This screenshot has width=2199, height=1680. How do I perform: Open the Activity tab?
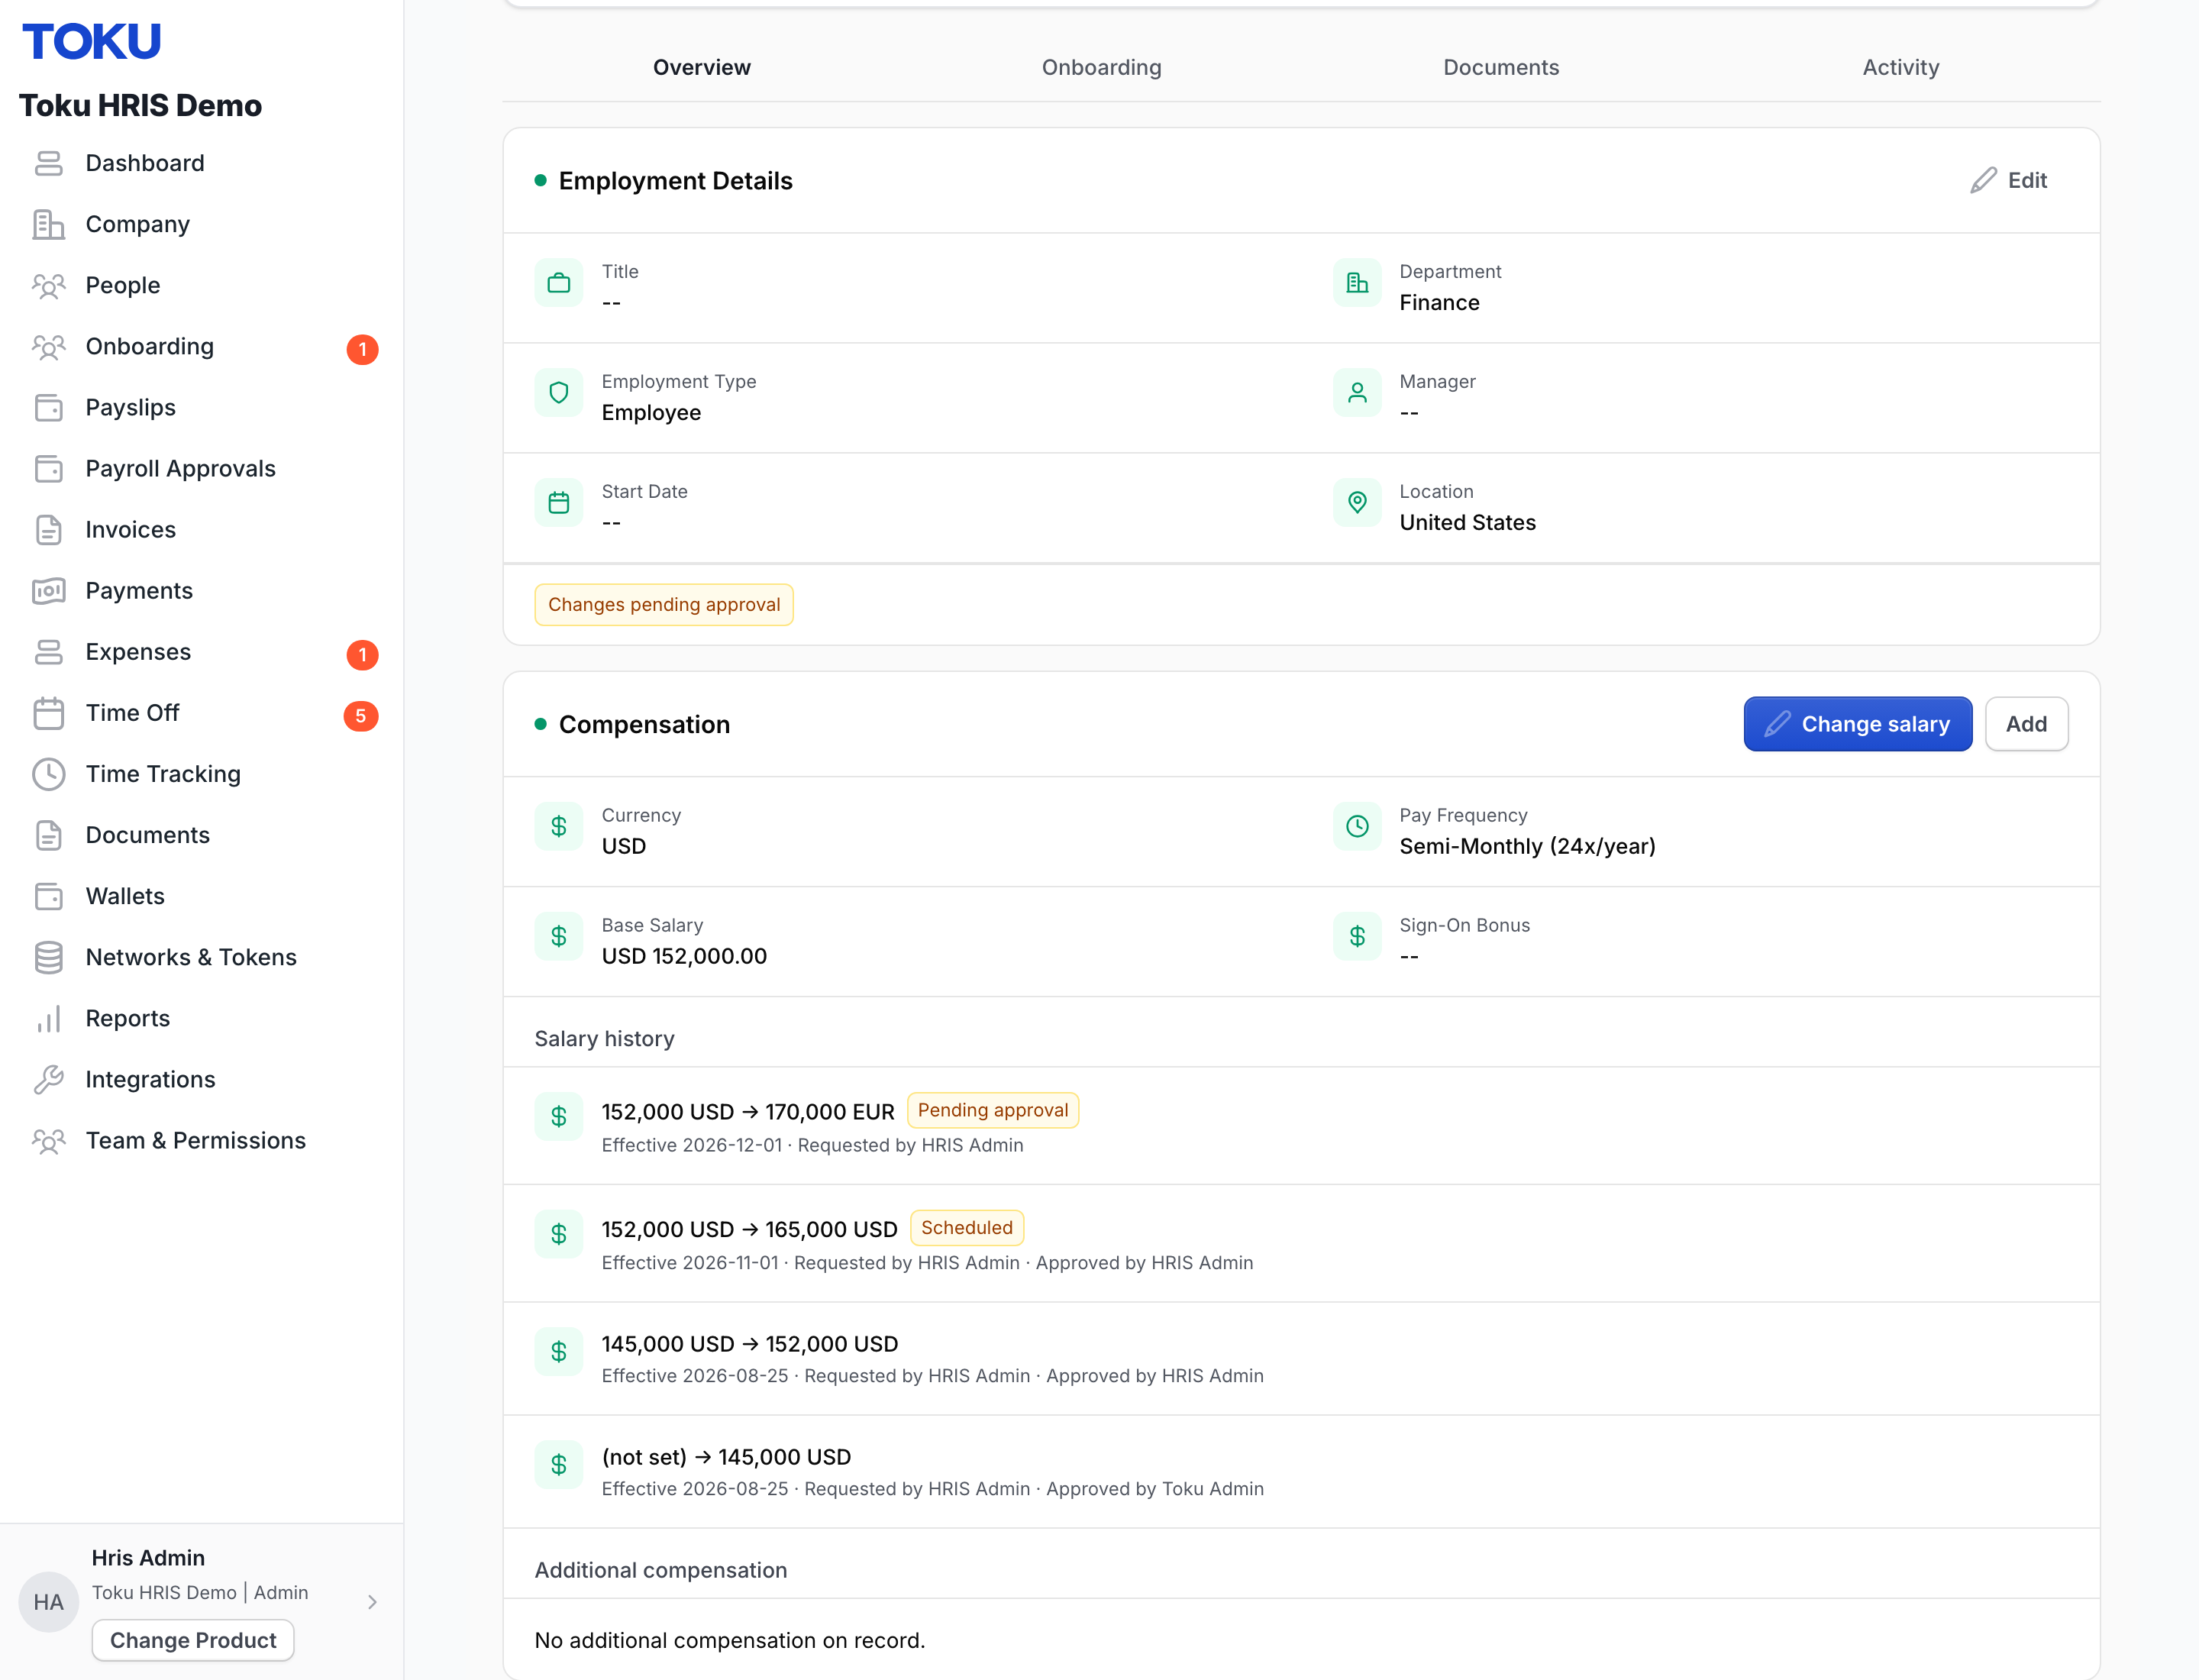(1900, 67)
